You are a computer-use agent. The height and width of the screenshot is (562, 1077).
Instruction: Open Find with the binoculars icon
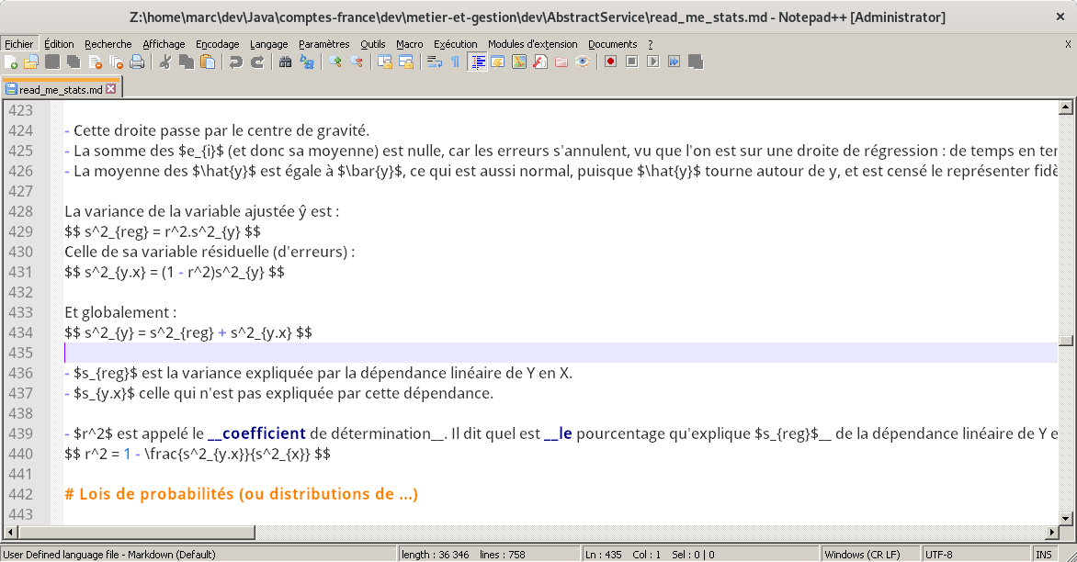click(x=285, y=62)
